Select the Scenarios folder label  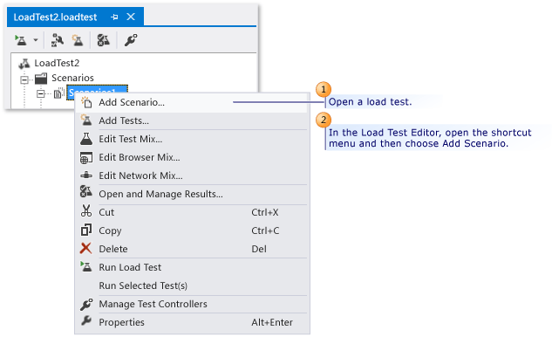tap(73, 78)
